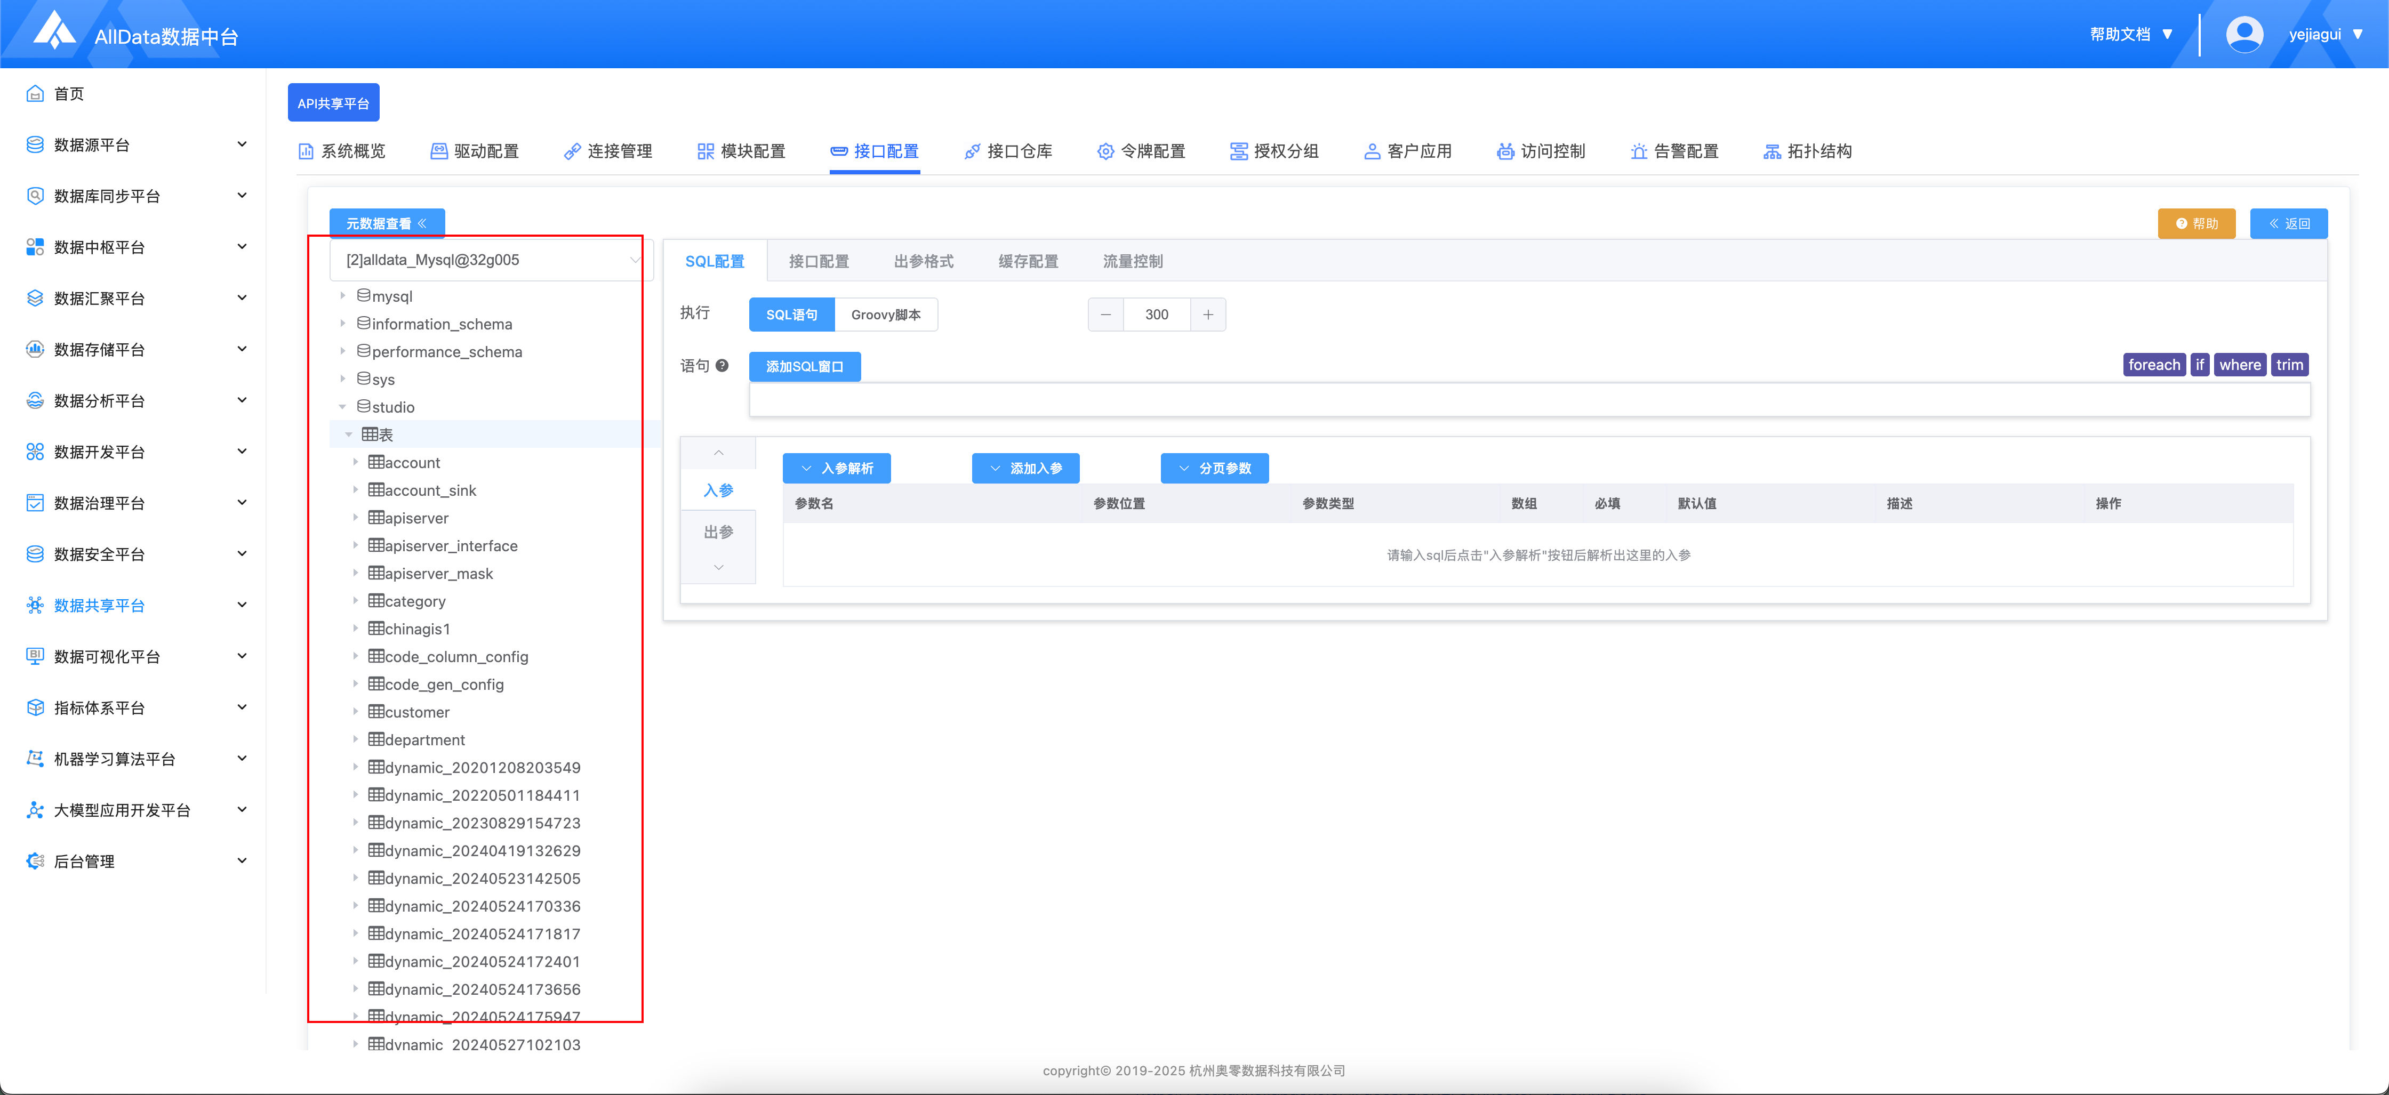Screen dimensions: 2389x1095
Task: Expand the information_schema database node
Action: (x=343, y=324)
